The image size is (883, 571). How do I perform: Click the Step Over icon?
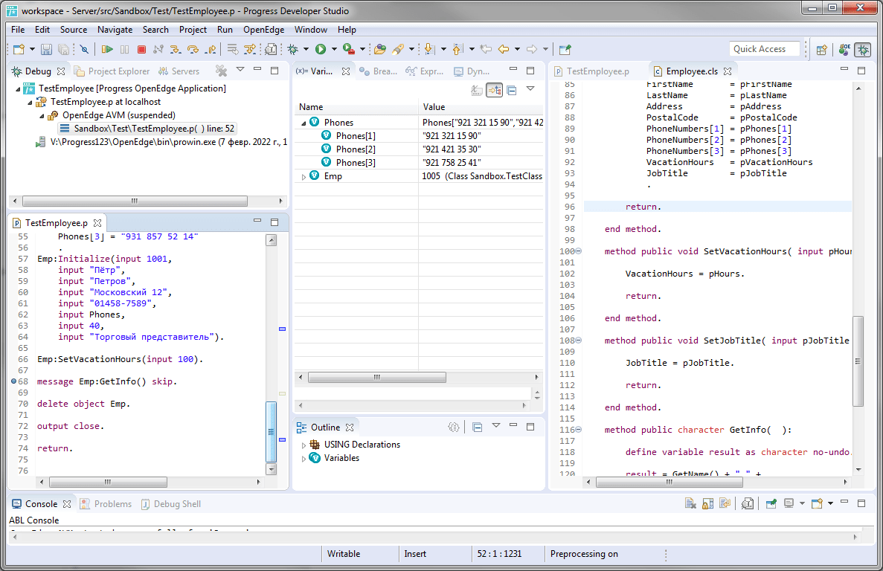click(x=193, y=50)
